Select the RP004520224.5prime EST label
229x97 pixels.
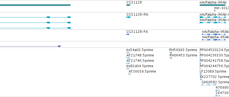[214, 50]
